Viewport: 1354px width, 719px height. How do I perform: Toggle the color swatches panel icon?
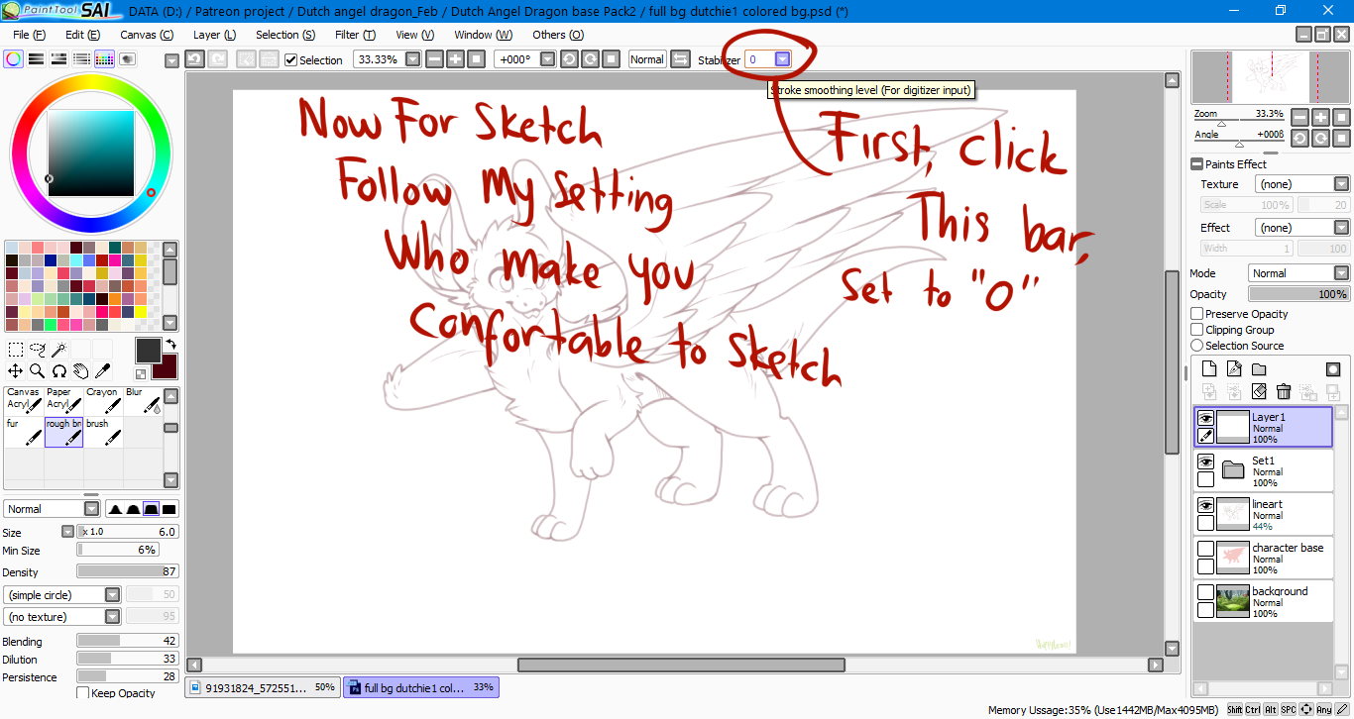(x=104, y=59)
